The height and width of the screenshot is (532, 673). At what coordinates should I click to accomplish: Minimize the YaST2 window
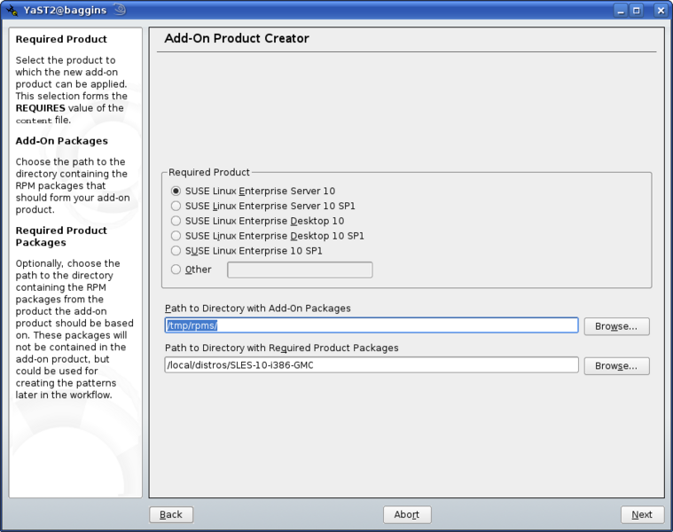point(619,11)
